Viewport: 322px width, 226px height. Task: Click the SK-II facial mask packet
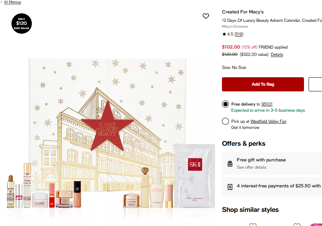click(x=195, y=176)
